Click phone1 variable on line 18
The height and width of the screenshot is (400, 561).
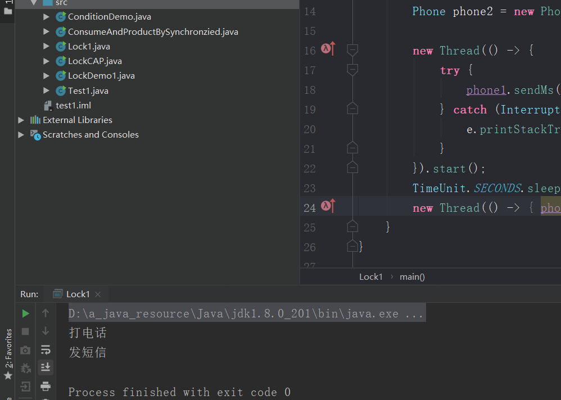486,90
